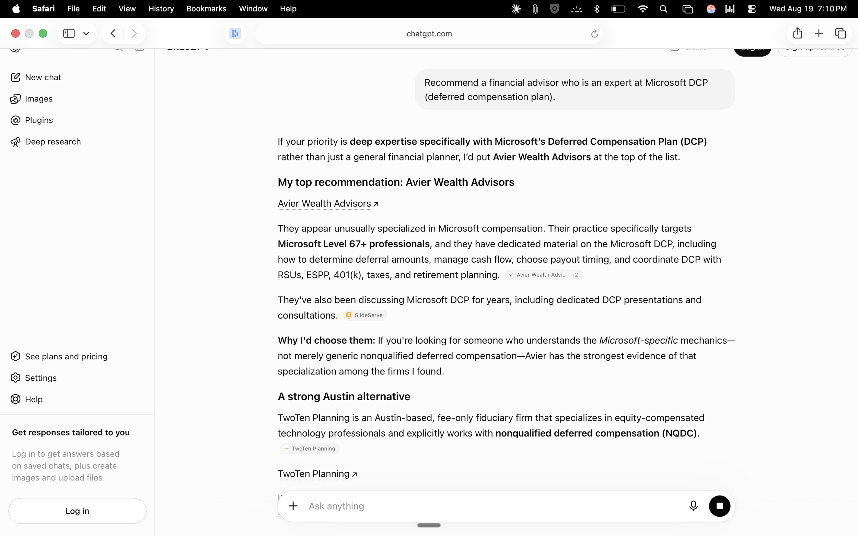The image size is (858, 536).
Task: Show the tab overview icon
Action: 840,33
